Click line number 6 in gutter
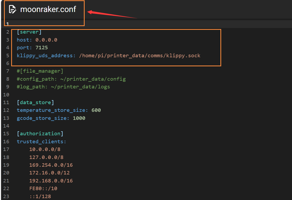This screenshot has height=200, width=292. [x=8, y=63]
